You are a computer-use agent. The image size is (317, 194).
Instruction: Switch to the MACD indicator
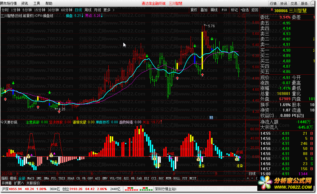[31, 178]
